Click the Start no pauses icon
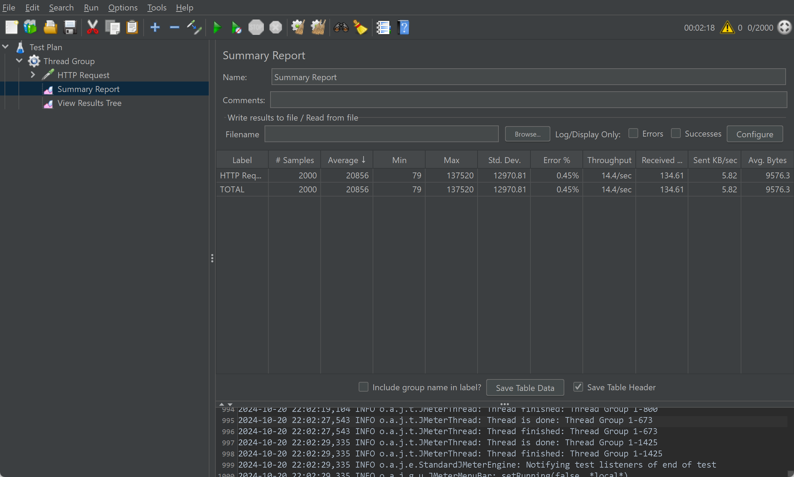Screen dimensions: 794x477 [236, 27]
